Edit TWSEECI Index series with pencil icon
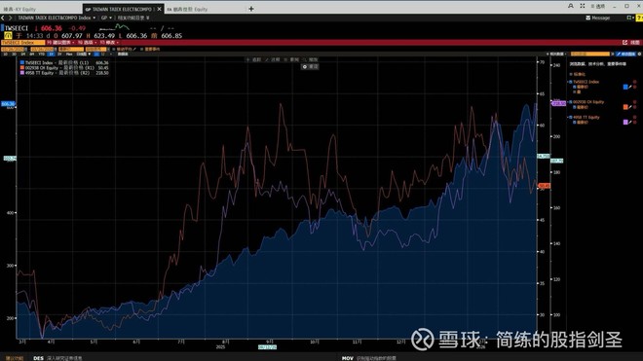The image size is (643, 361). pyautogui.click(x=630, y=87)
